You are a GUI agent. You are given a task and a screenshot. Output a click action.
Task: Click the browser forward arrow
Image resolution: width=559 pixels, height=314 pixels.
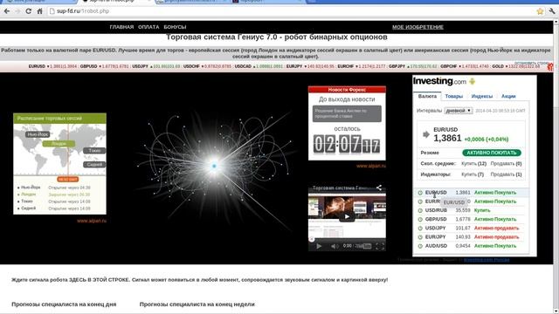click(x=17, y=11)
